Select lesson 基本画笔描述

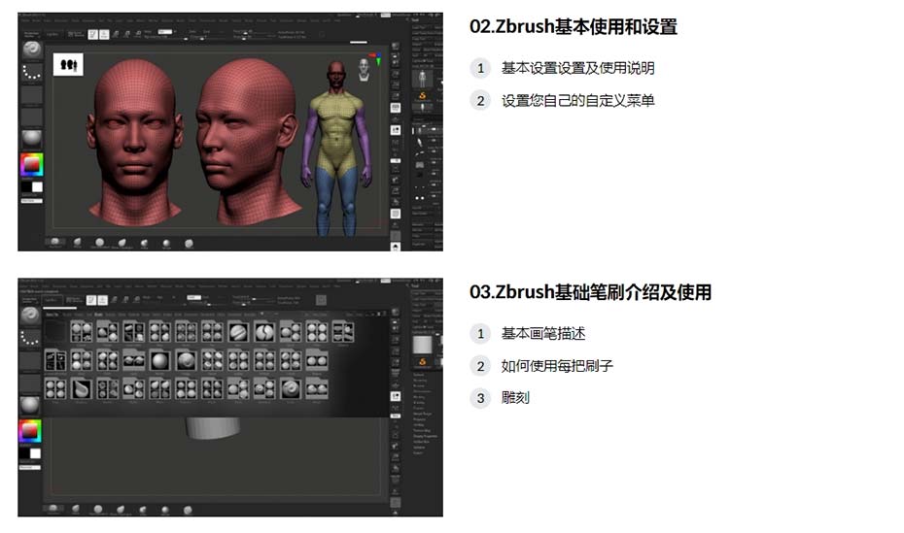(543, 333)
